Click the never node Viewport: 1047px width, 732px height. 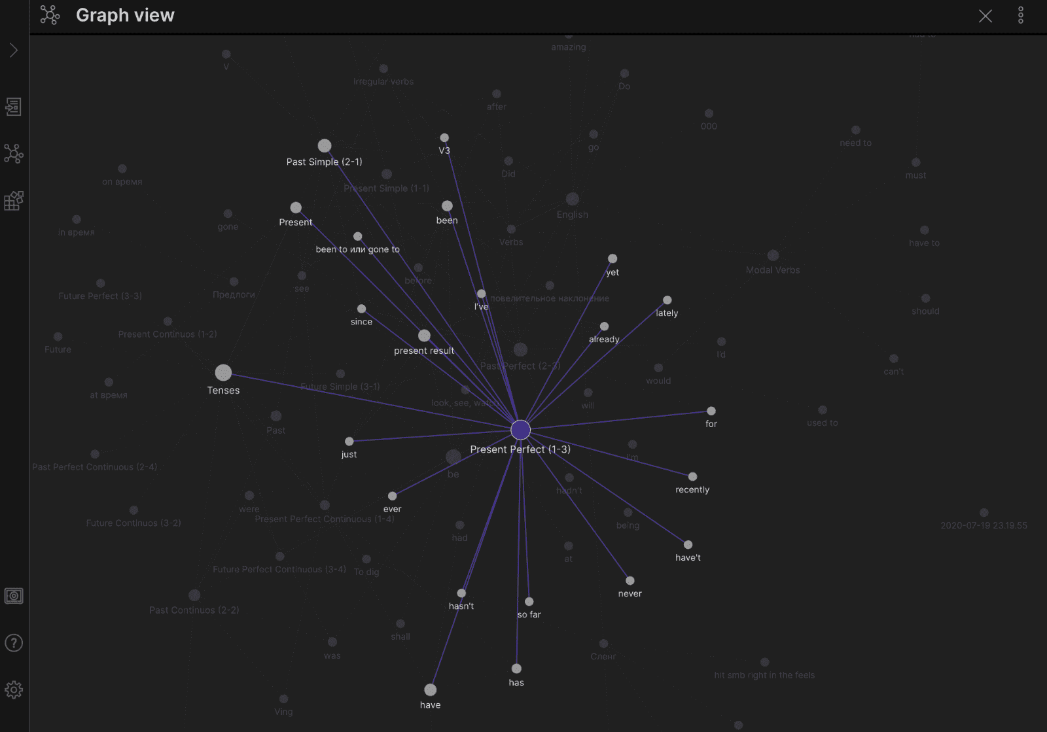630,581
